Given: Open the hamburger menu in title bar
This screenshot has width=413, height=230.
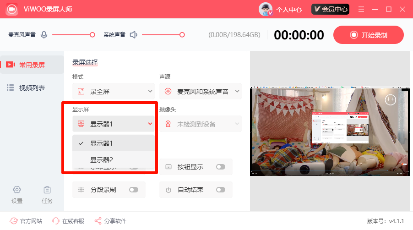Looking at the screenshot, I should 361,9.
